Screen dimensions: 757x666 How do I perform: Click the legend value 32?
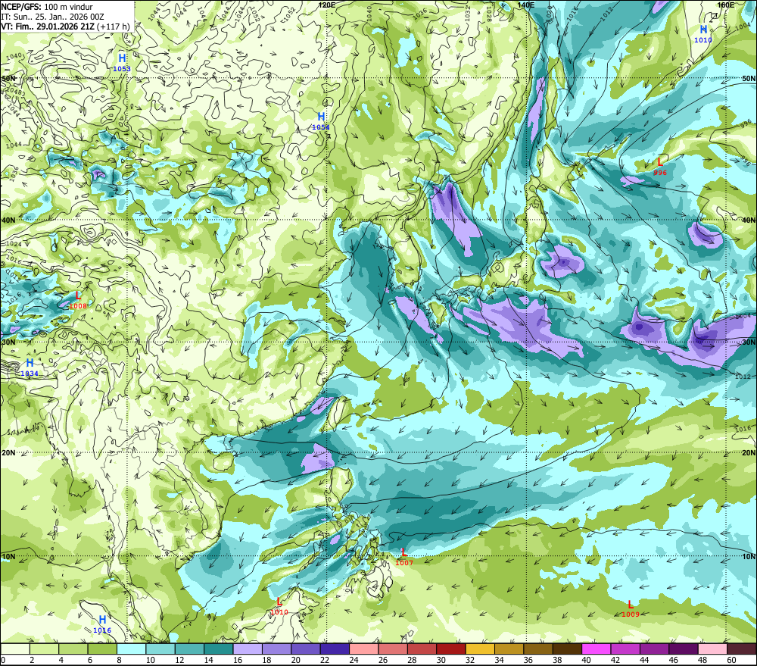470,660
